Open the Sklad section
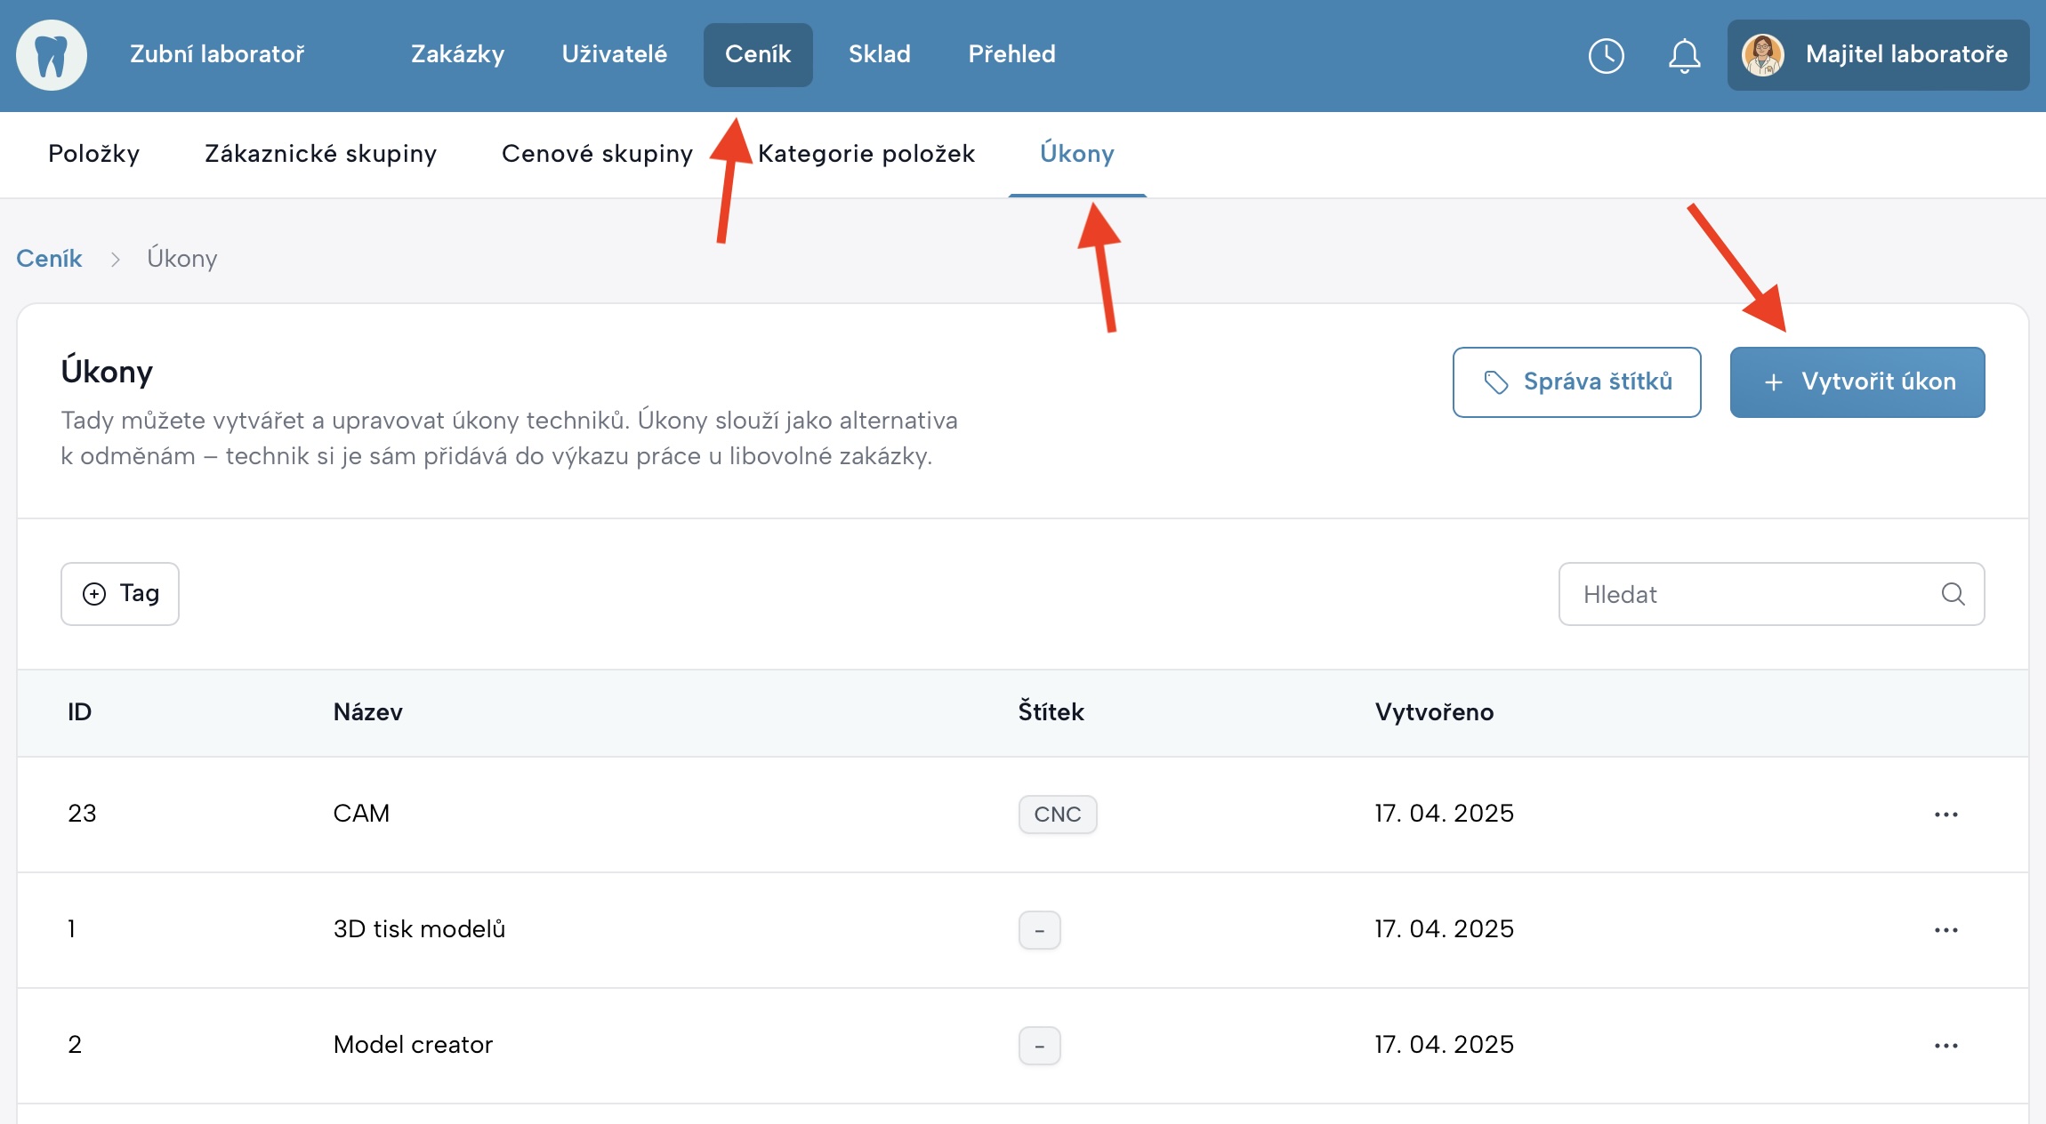 tap(879, 55)
